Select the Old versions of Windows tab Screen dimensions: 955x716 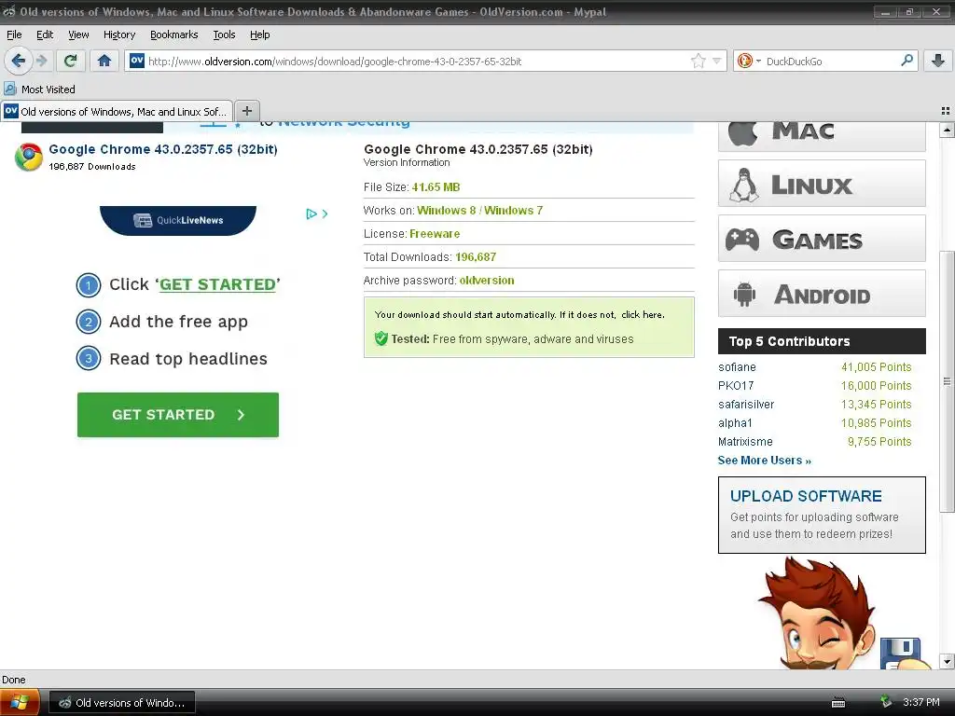click(117, 112)
